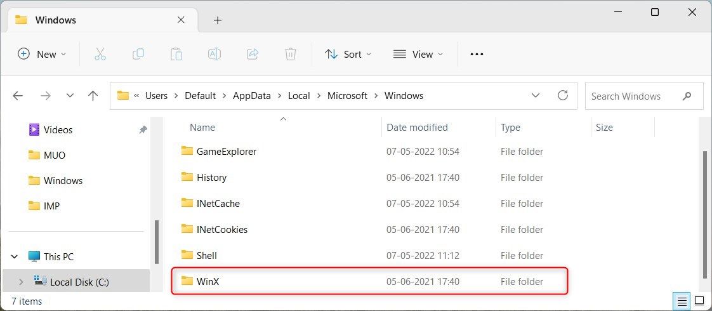Add a new tab with plus button
The height and width of the screenshot is (311, 712).
click(218, 20)
